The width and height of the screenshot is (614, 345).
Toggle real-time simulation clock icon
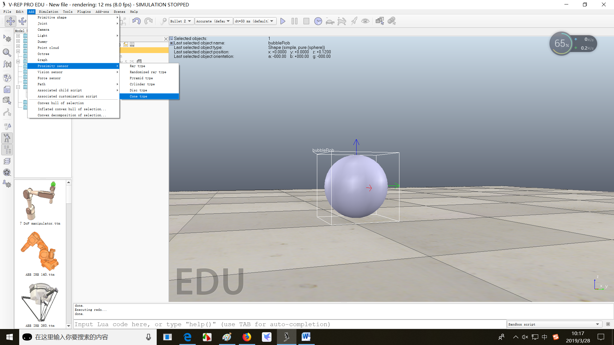coord(318,21)
